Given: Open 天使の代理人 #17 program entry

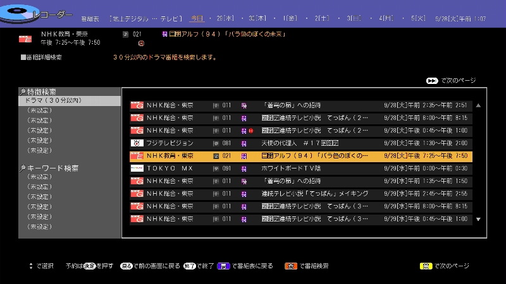Looking at the screenshot, I should pos(300,143).
